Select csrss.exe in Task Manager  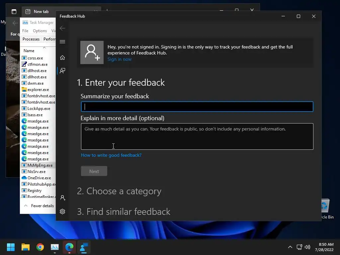(39, 58)
